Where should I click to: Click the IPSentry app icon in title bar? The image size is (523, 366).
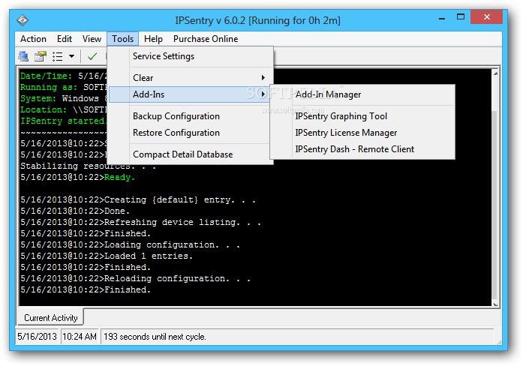click(23, 20)
